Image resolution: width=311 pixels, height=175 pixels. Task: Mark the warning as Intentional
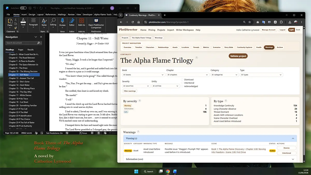[286, 153]
